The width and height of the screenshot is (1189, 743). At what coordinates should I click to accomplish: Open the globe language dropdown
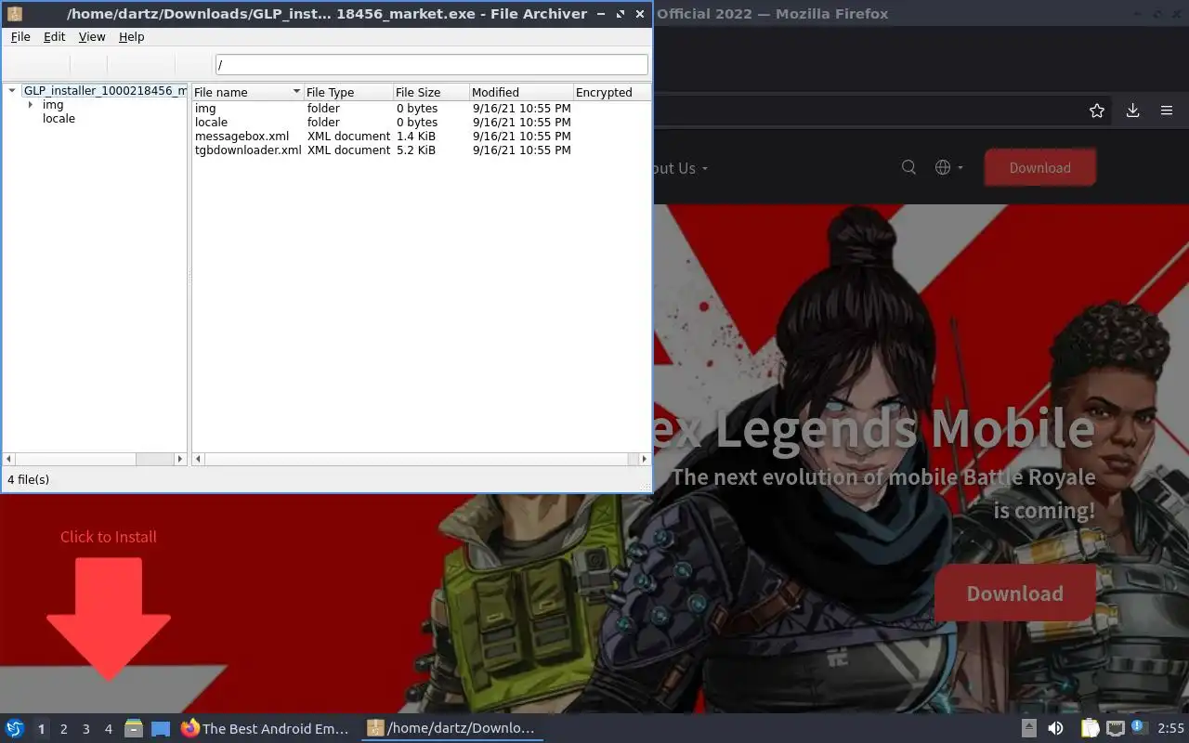tap(948, 167)
